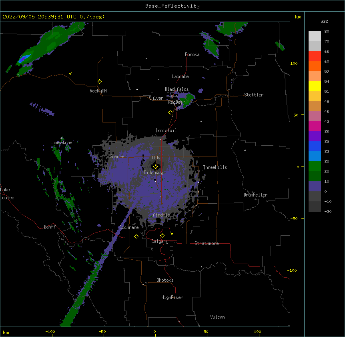This screenshot has height=337, width=345.
Task: Select the Airdrie city label
Action: click(161, 215)
